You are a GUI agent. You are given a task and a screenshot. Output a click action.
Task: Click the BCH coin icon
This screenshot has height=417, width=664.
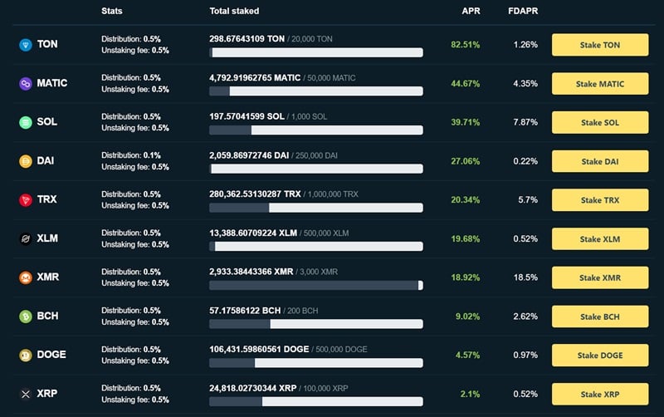pos(25,316)
